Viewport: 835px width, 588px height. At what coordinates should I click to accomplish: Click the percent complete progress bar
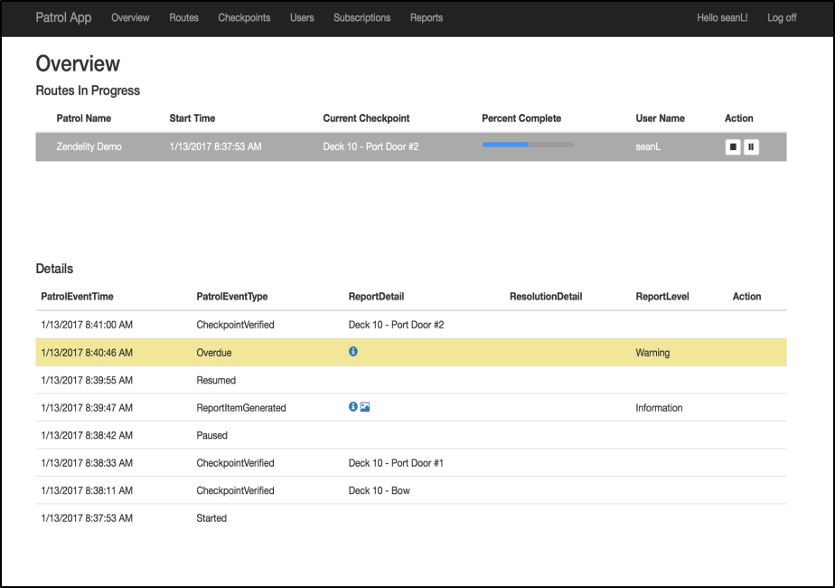point(528,145)
